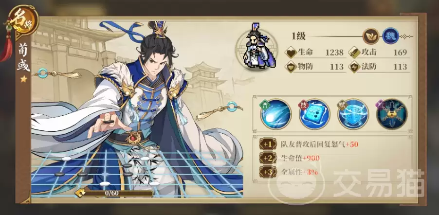Click the gold star under 荀彧
Viewport: 439px width, 215px height.
click(x=23, y=79)
